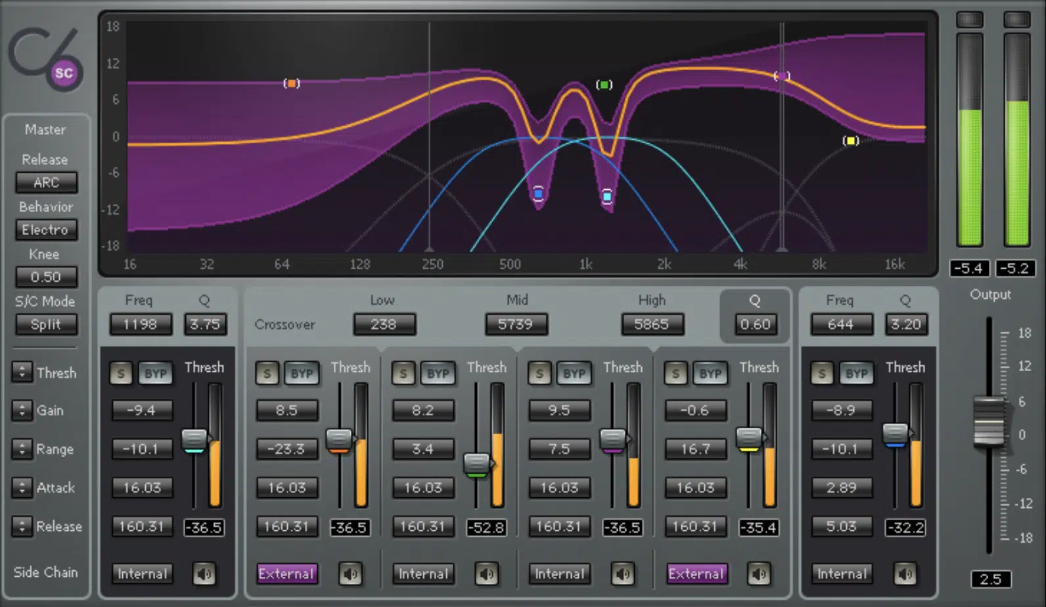The height and width of the screenshot is (607, 1046).
Task: Select the graph node on the 5865 Hz crossover line
Action: pyautogui.click(x=782, y=76)
